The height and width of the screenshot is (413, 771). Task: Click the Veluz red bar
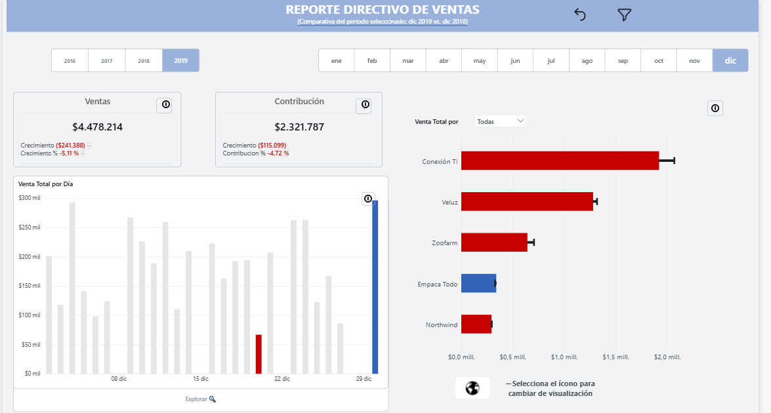tap(527, 201)
